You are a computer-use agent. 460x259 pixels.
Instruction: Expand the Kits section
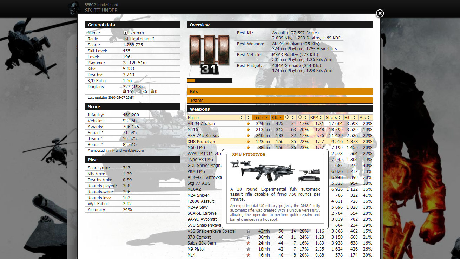280,91
